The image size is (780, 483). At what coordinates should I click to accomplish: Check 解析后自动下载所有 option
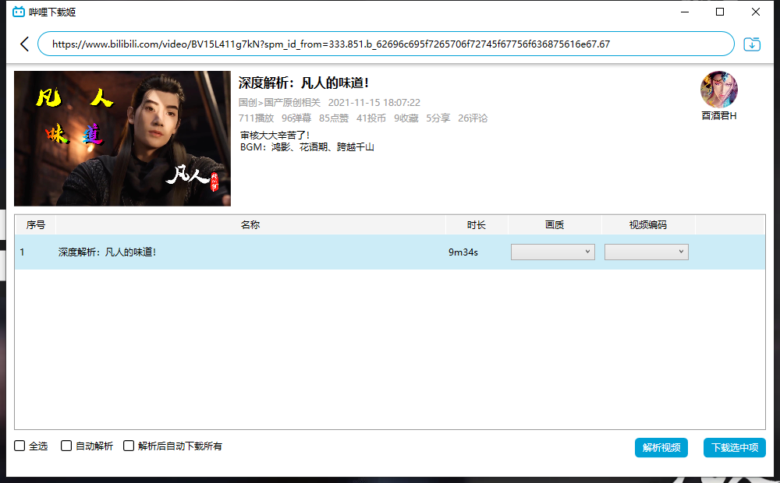pos(129,446)
